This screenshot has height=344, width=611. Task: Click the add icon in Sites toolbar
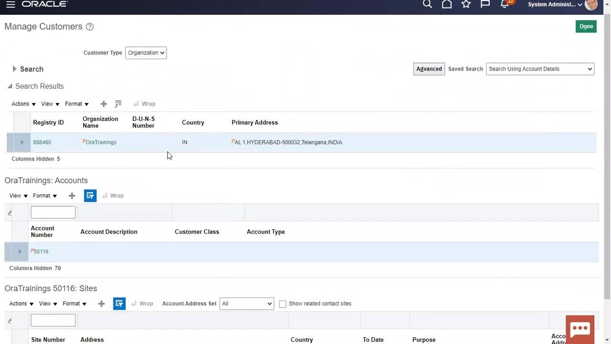coord(101,303)
